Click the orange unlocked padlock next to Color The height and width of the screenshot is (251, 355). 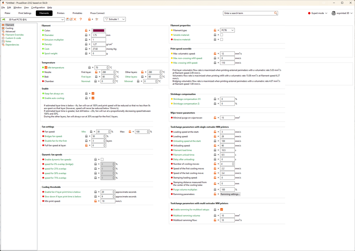pos(86,30)
